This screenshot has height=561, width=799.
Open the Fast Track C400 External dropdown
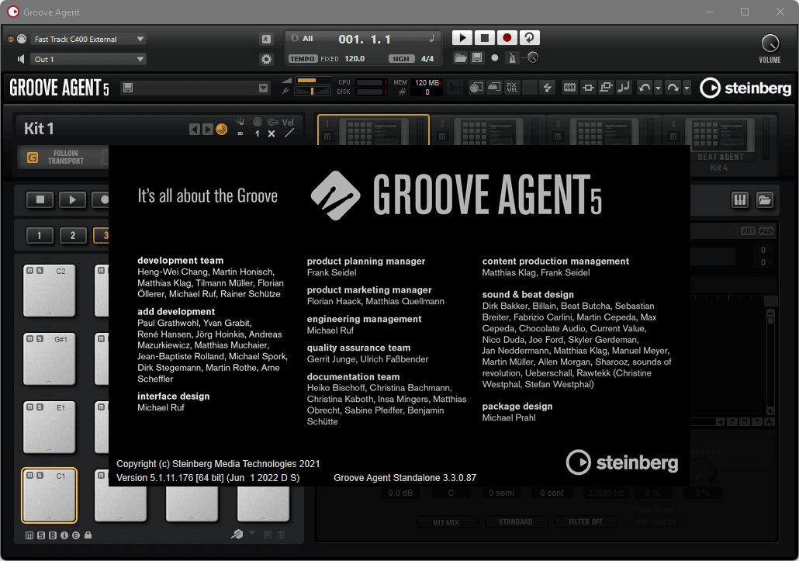pos(89,39)
